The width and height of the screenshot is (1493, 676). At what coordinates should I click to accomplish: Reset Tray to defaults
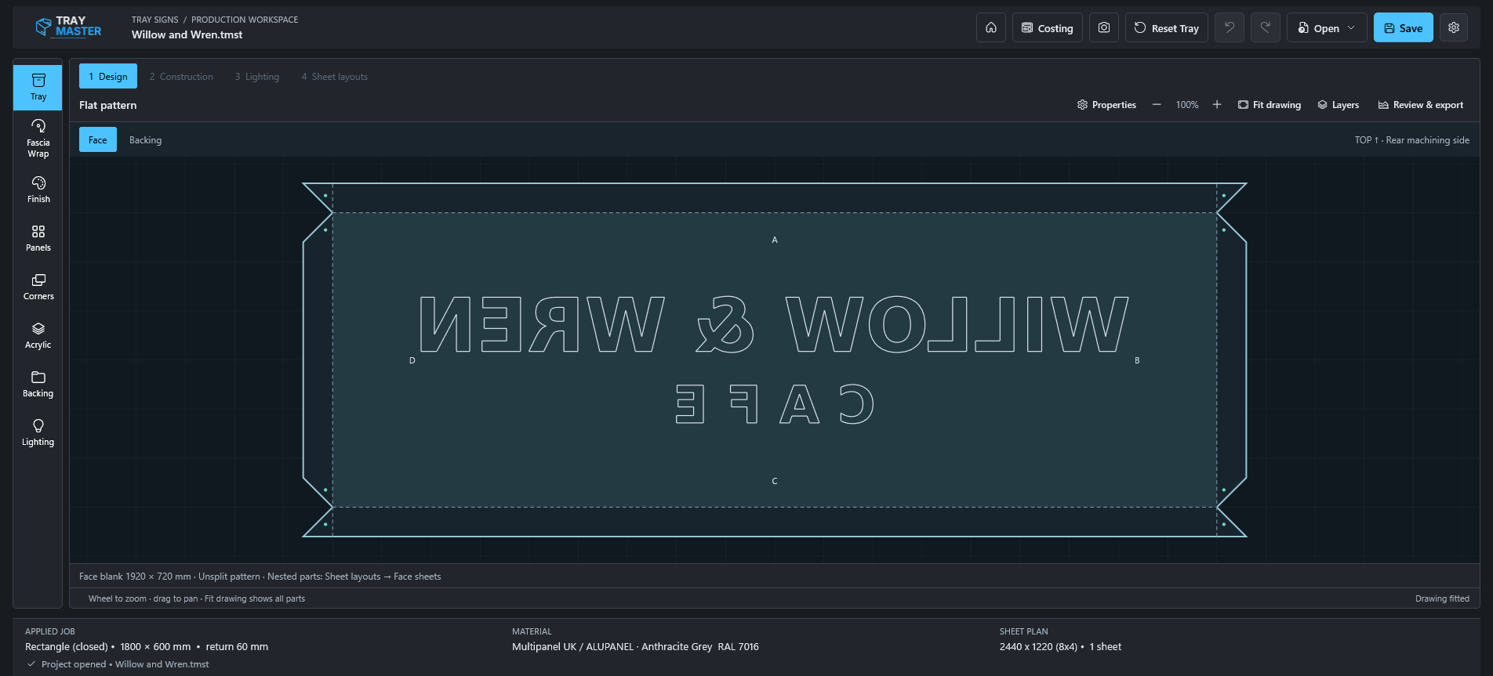(1167, 27)
